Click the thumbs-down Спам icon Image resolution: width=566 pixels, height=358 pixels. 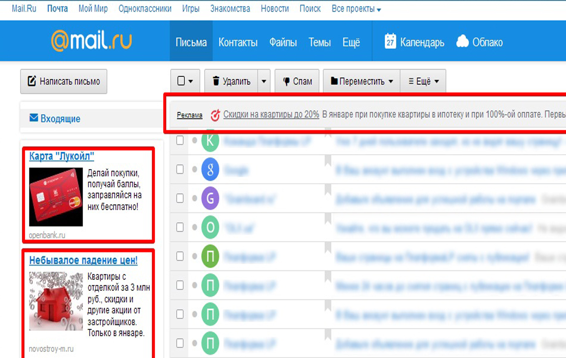[286, 82]
